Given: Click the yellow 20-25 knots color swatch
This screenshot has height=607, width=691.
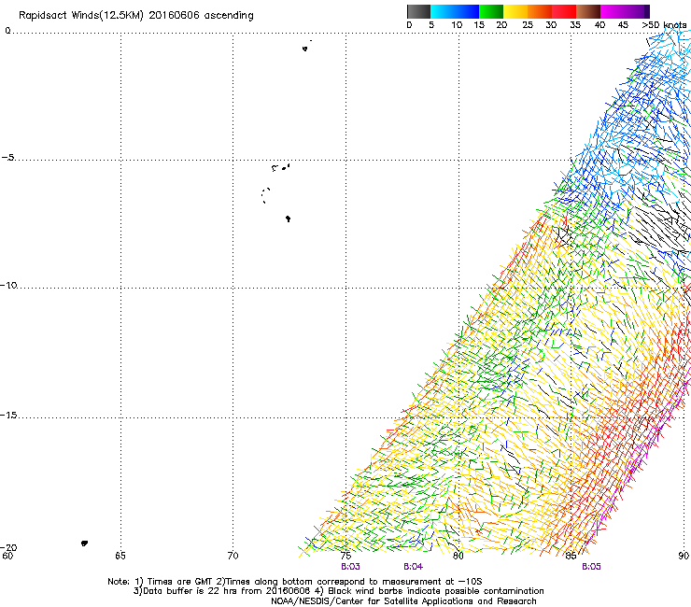Looking at the screenshot, I should pos(515,11).
